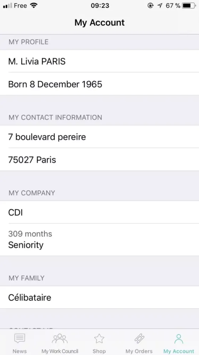This screenshot has width=199, height=355.
Task: Open the My Orders ticket icon
Action: pos(139,338)
